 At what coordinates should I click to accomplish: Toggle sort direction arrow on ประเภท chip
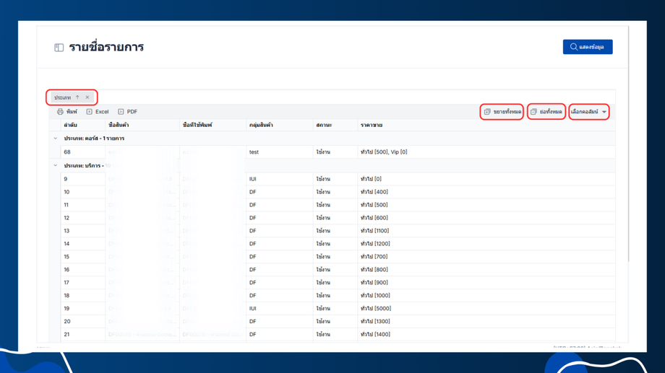coord(77,97)
